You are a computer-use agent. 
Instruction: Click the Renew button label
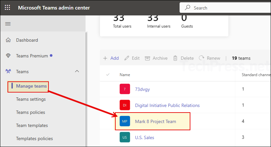coord(213,58)
